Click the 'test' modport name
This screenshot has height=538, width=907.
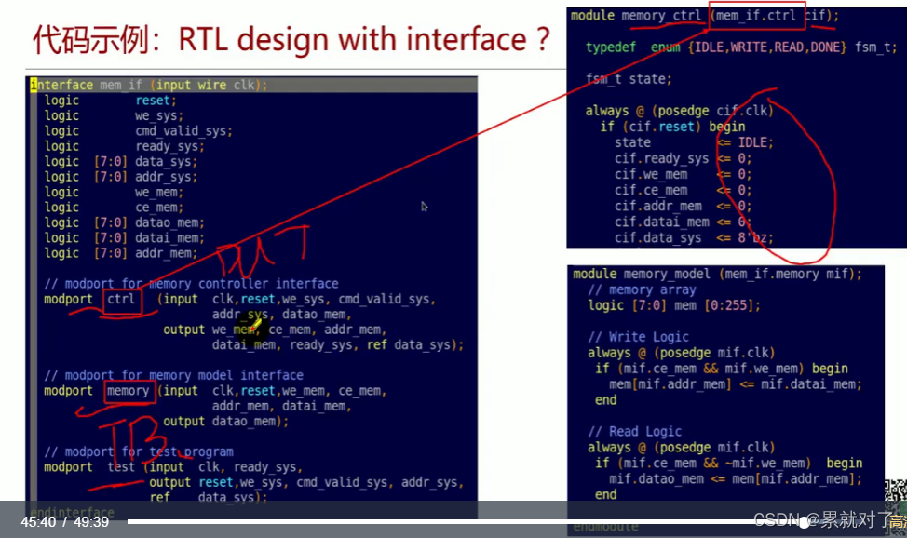tap(121, 467)
